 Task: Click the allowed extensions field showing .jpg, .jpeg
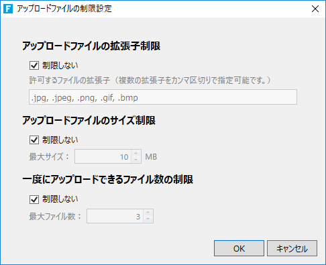coord(163,97)
